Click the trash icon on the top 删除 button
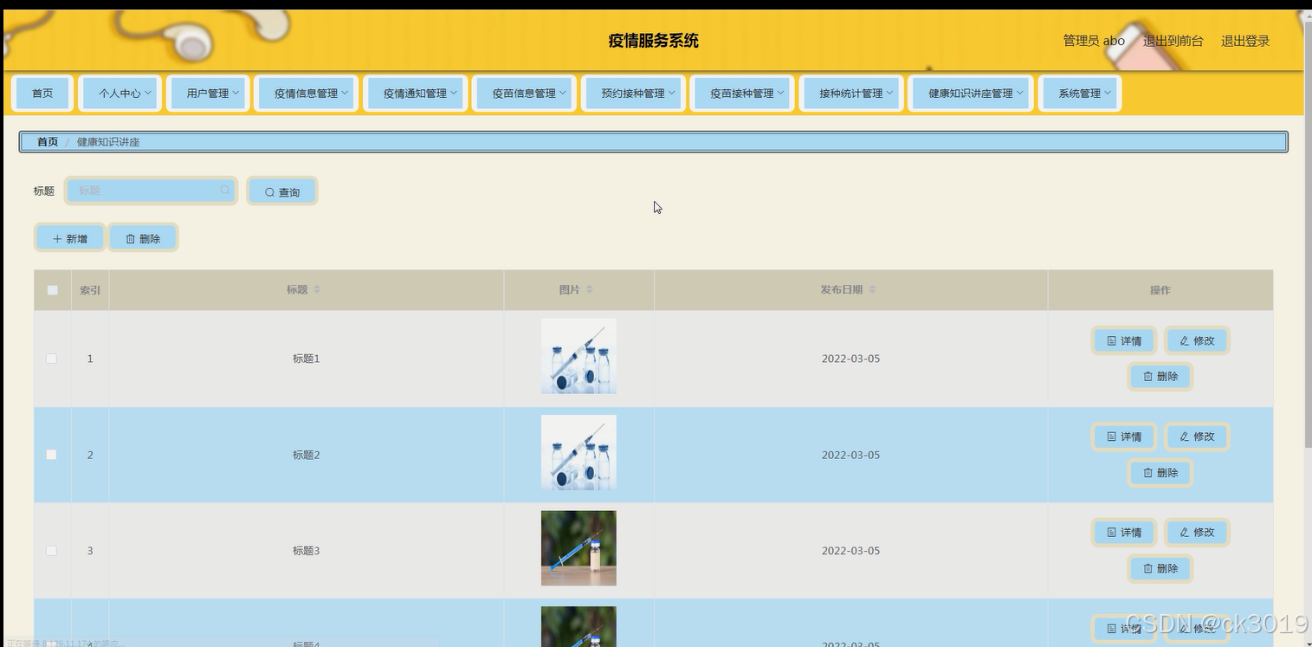The height and width of the screenshot is (647, 1312). [x=131, y=239]
